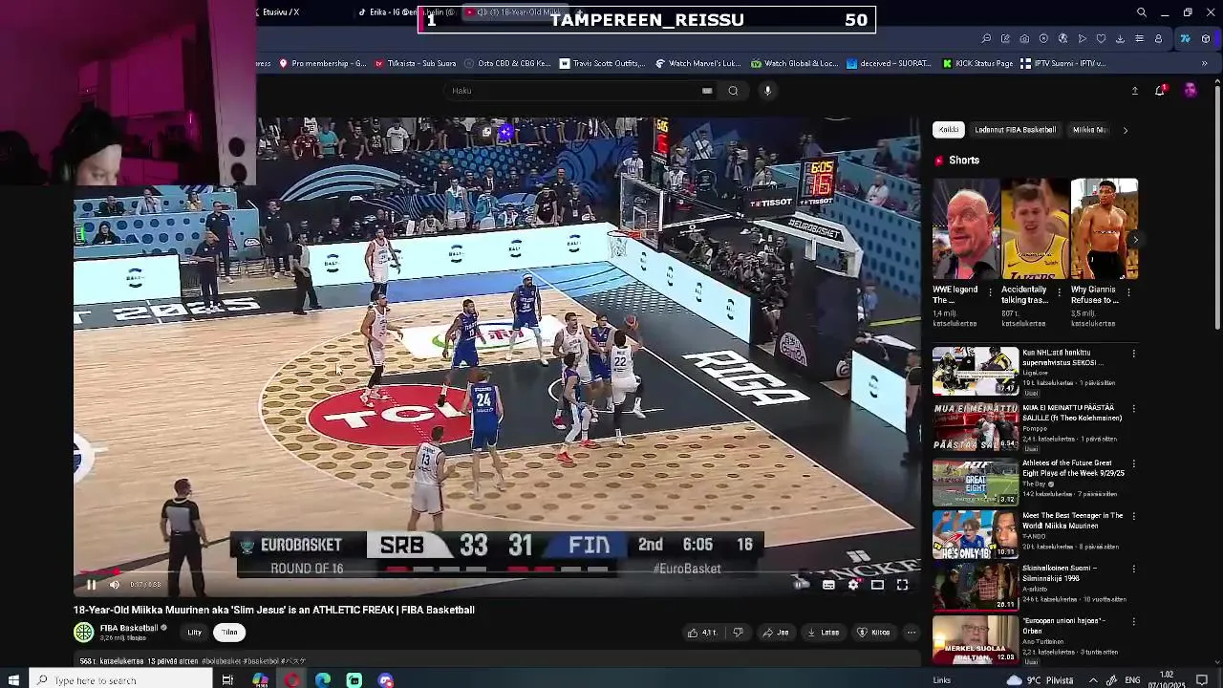Click browser downloads icon
This screenshot has height=688, width=1223.
[1120, 39]
